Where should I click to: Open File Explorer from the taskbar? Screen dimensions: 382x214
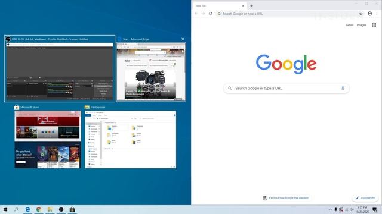coord(50,209)
